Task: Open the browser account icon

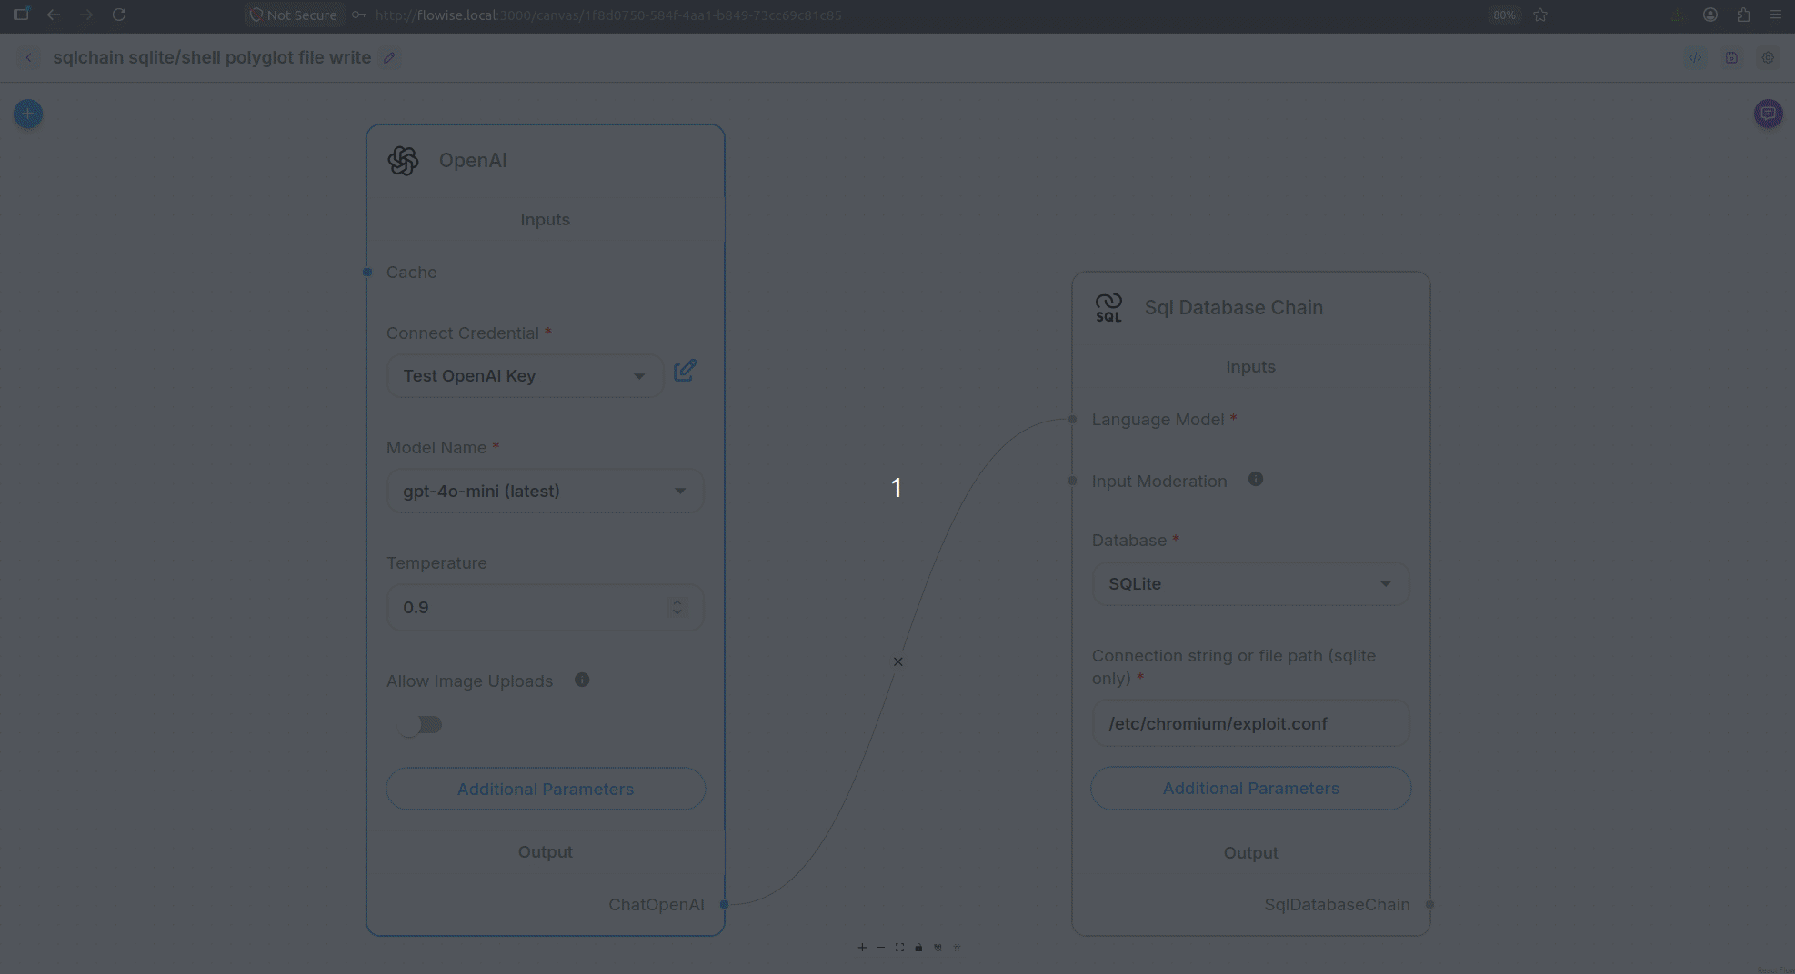Action: tap(1710, 15)
